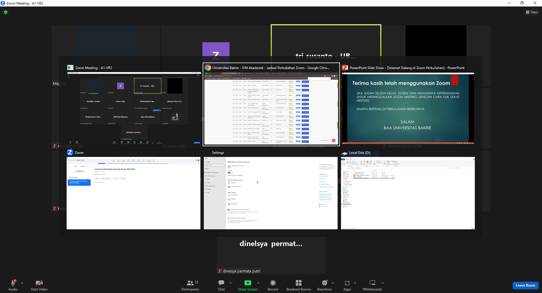The width and height of the screenshot is (542, 293).
Task: Click the muted mic icon beside dinelsya permata putri
Action: [x=220, y=271]
